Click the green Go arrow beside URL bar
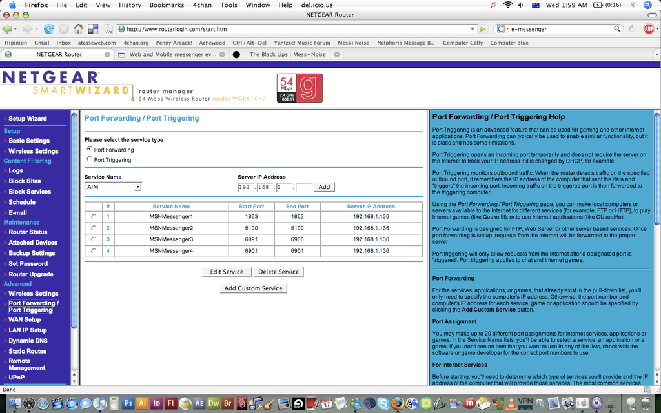Viewport: 661px width, 413px height. pyautogui.click(x=483, y=29)
